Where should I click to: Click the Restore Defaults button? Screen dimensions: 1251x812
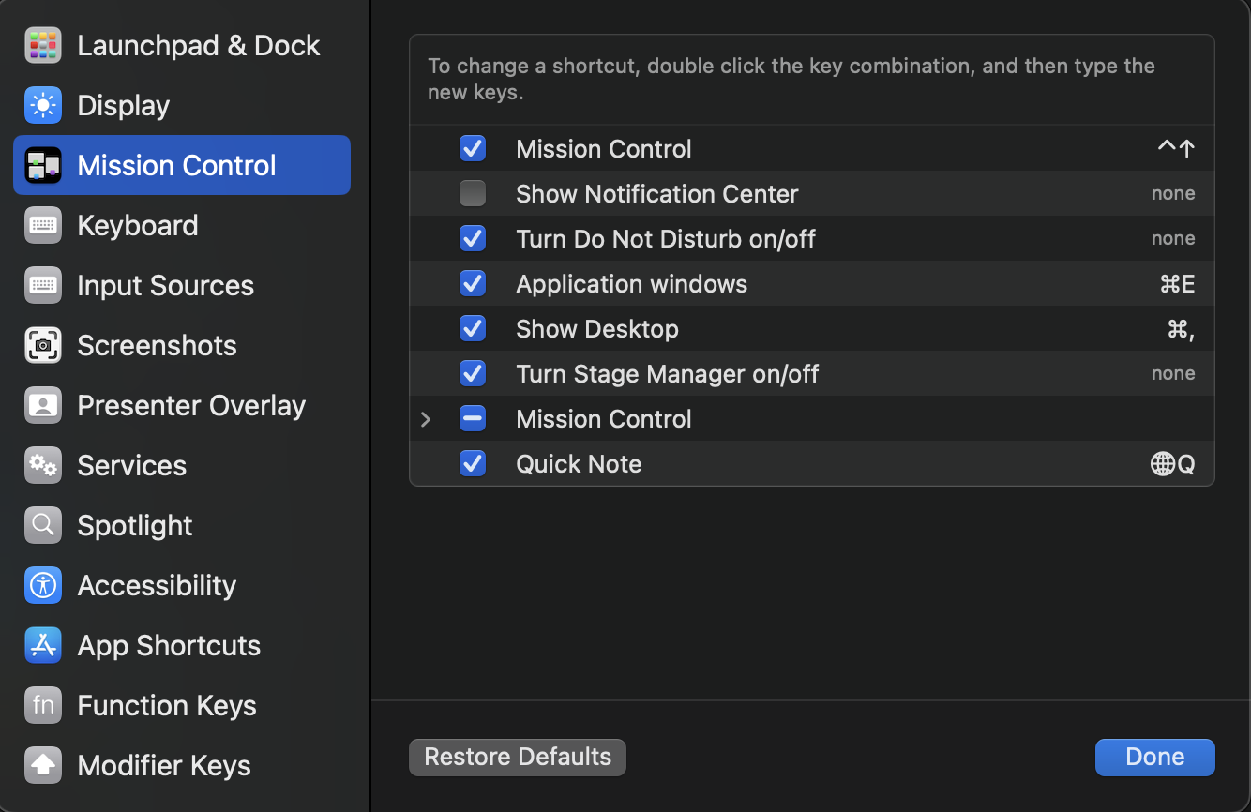pyautogui.click(x=517, y=757)
